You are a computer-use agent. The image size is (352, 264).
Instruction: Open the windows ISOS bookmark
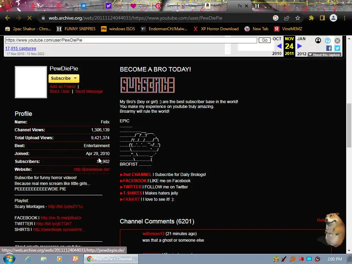coord(118,29)
